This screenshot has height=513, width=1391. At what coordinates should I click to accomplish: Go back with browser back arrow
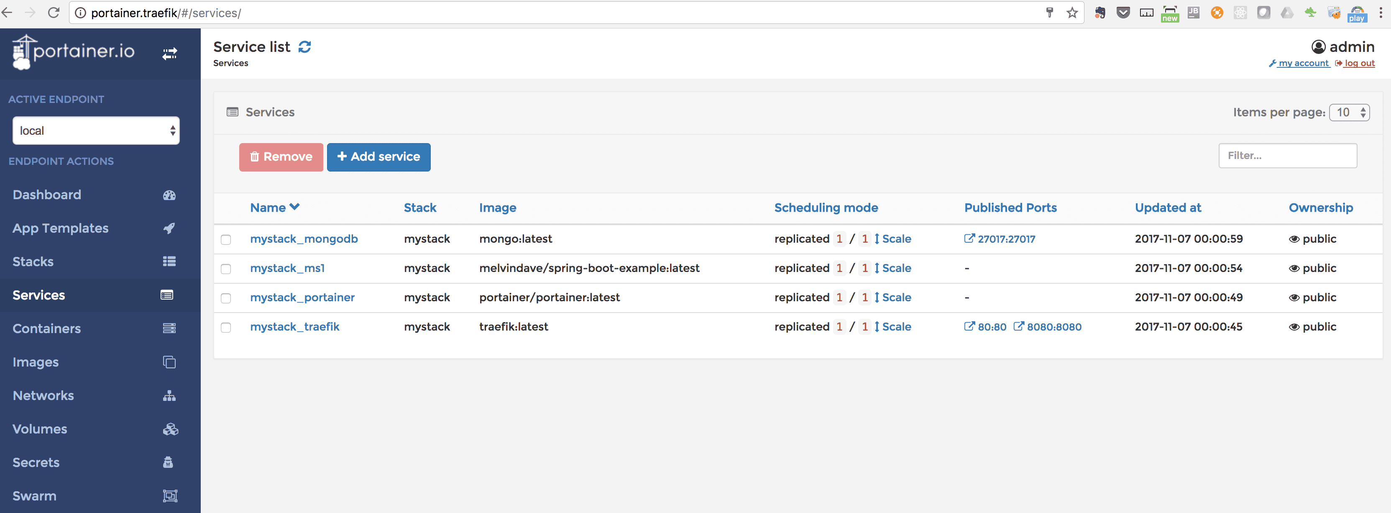[6, 13]
